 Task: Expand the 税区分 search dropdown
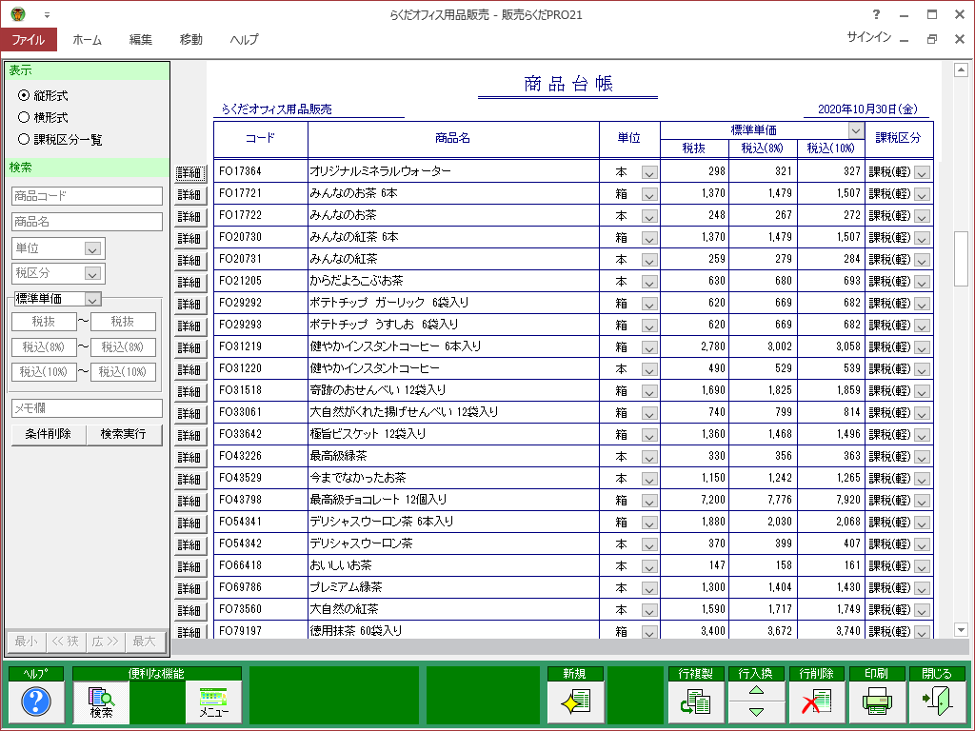click(x=92, y=273)
